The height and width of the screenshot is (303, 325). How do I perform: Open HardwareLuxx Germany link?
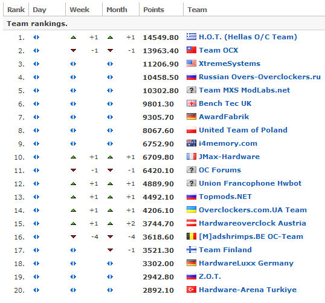[x=246, y=263]
